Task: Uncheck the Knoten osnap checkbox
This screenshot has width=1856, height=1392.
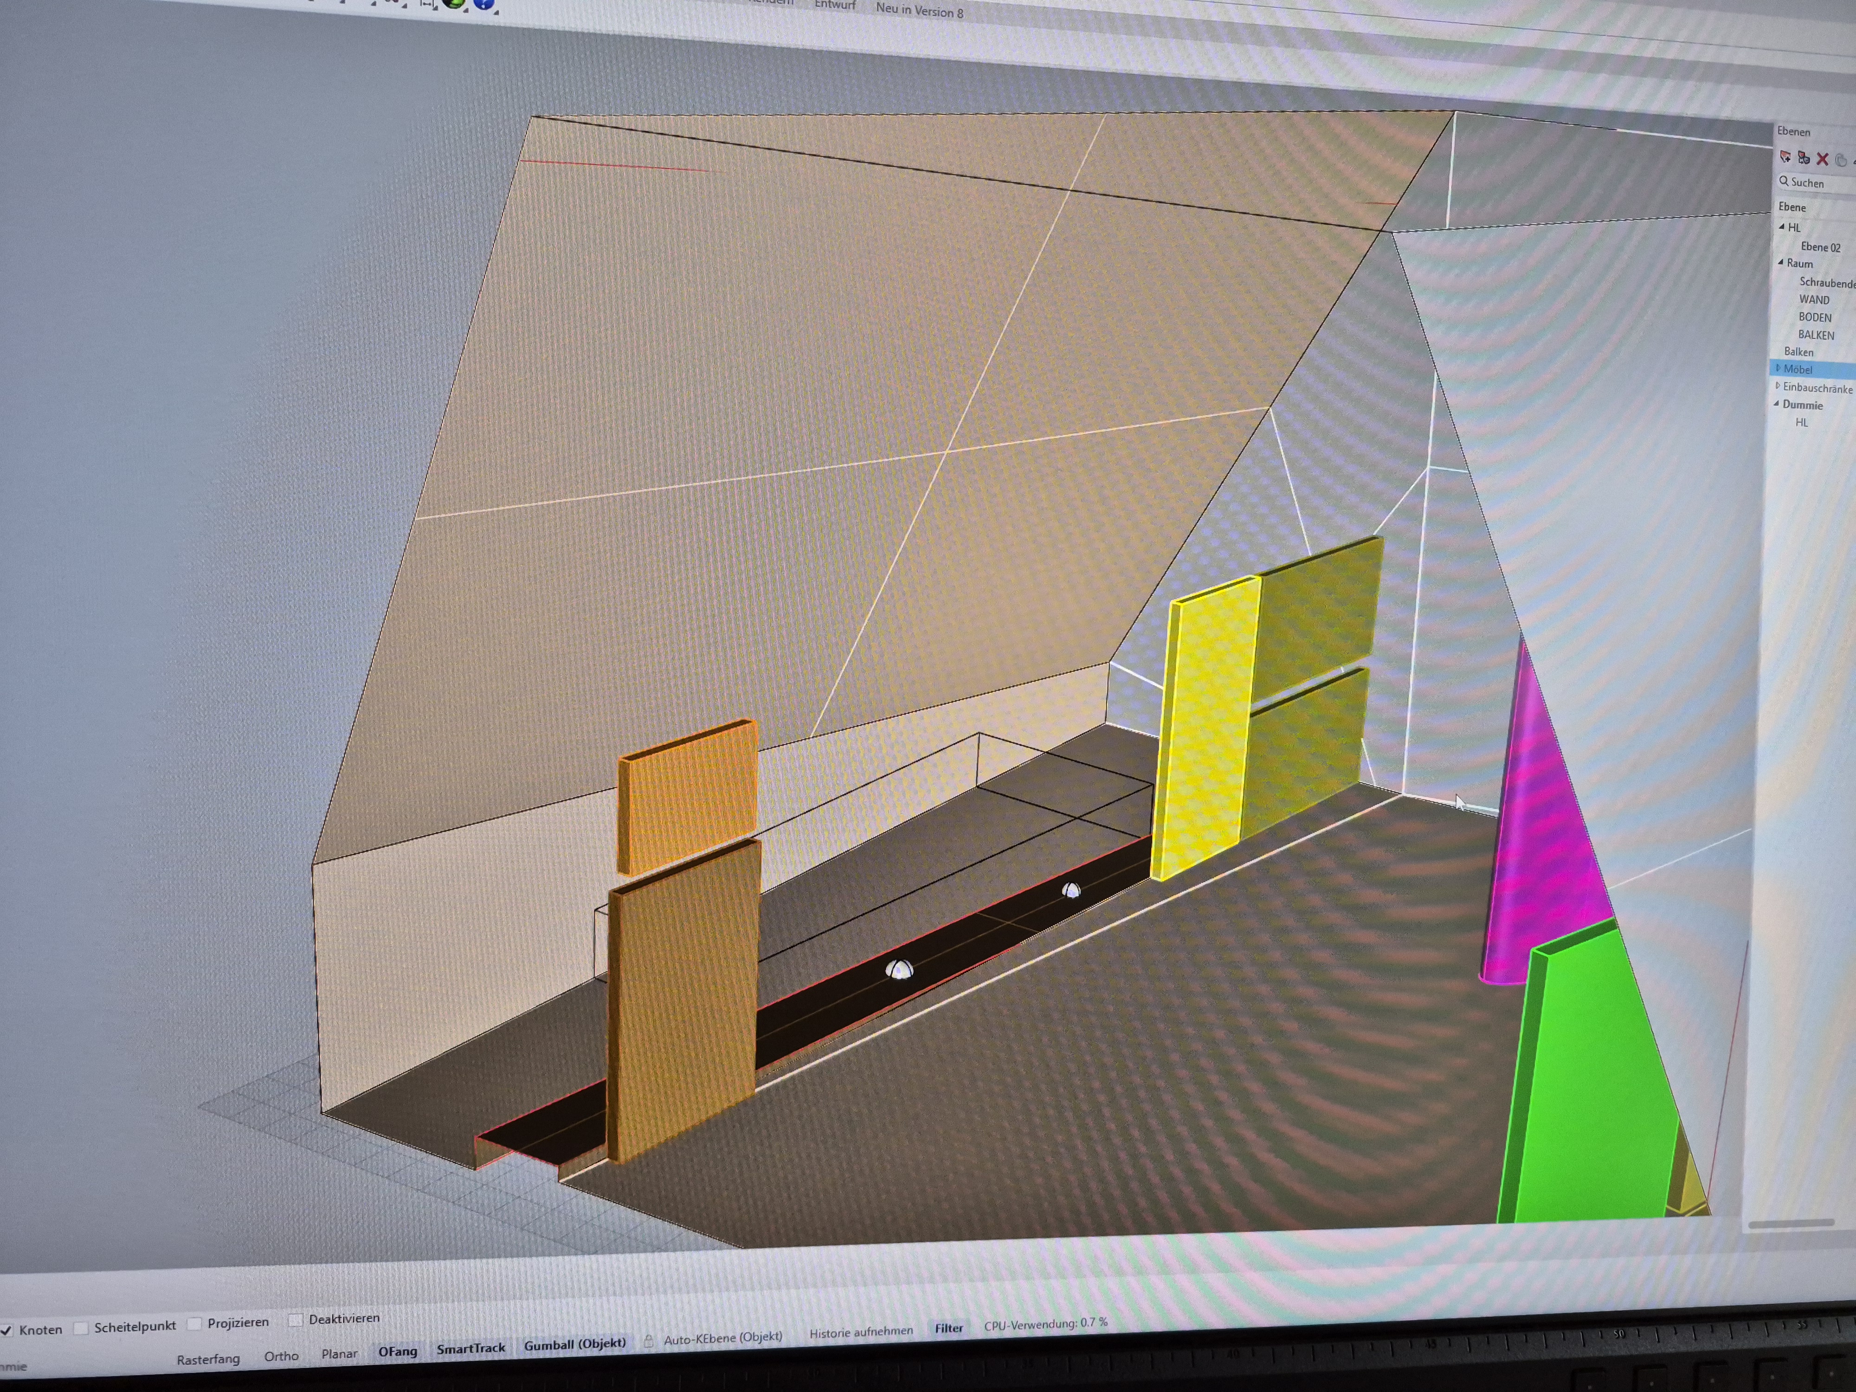Action: 6,1330
